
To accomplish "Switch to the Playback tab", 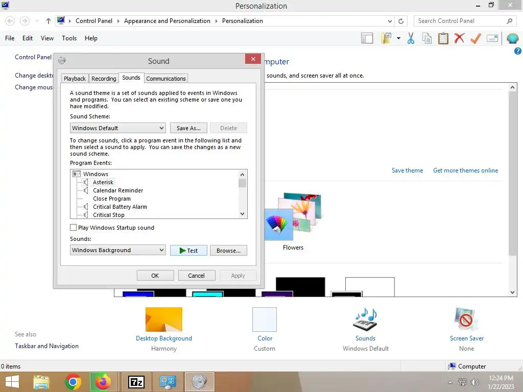I will 75,78.
